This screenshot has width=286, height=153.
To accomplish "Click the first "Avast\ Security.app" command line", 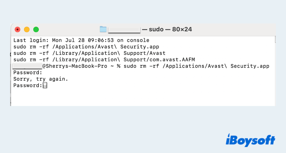I will coord(86,47).
